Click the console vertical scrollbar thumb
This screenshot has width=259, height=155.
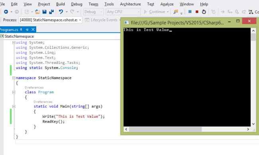253,37
